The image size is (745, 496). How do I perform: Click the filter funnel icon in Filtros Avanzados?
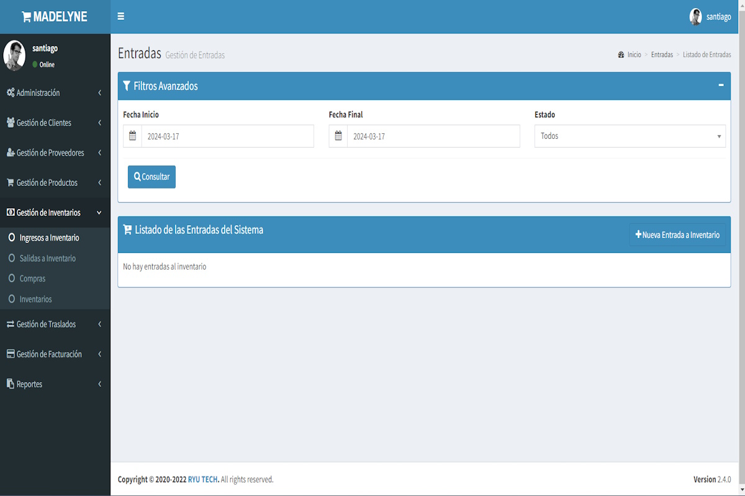[x=127, y=86]
